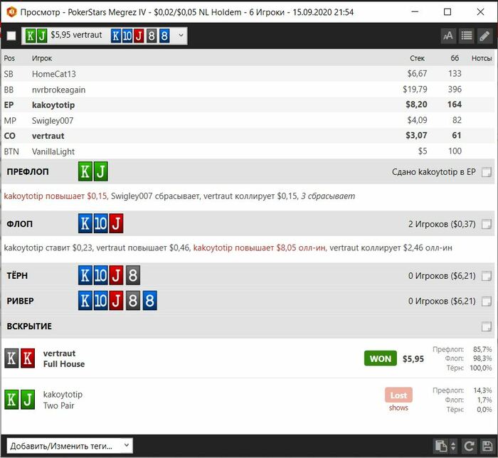Screen dimensions: 498x458
Task: Click the бб column header
Action: pyautogui.click(x=455, y=58)
